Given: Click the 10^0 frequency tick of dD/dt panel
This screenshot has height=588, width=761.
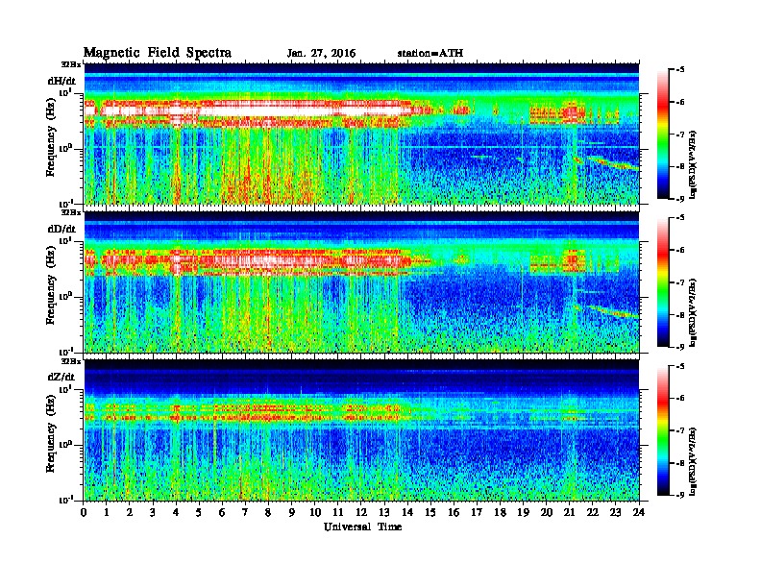Looking at the screenshot, I should tap(65, 296).
